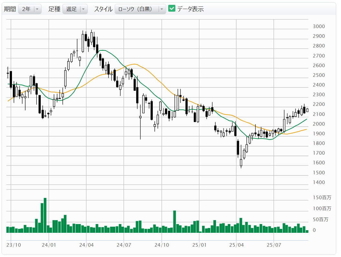This screenshot has width=341, height=257.
Task: Click the green moving average line's peak
Action: [103, 50]
